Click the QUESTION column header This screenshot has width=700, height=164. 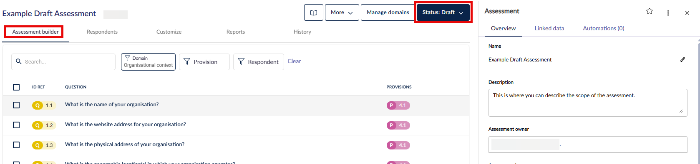(76, 87)
